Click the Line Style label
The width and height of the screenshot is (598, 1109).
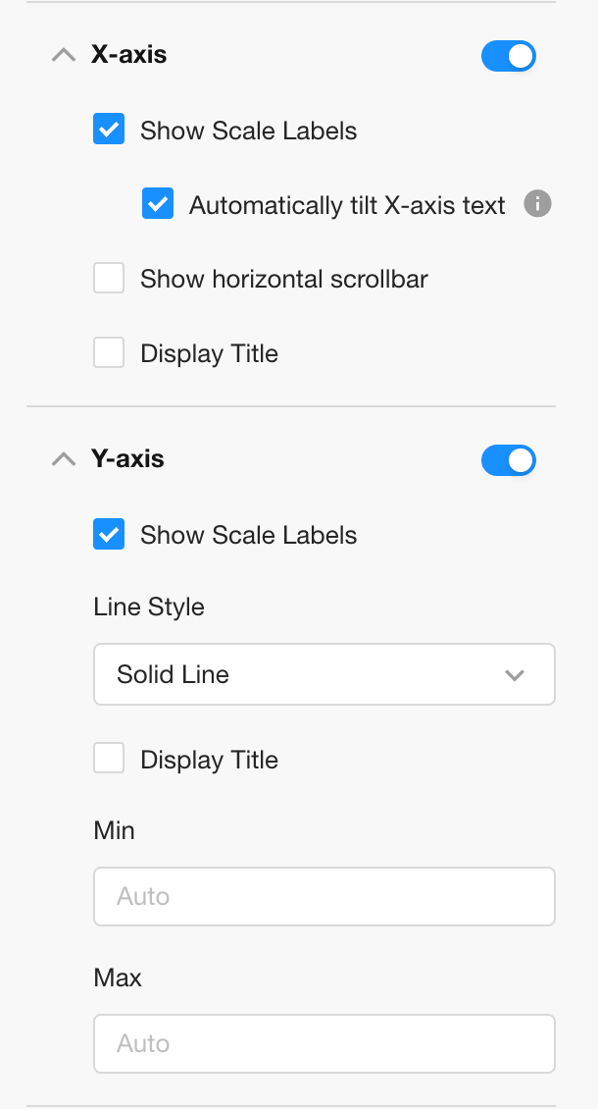coord(149,607)
